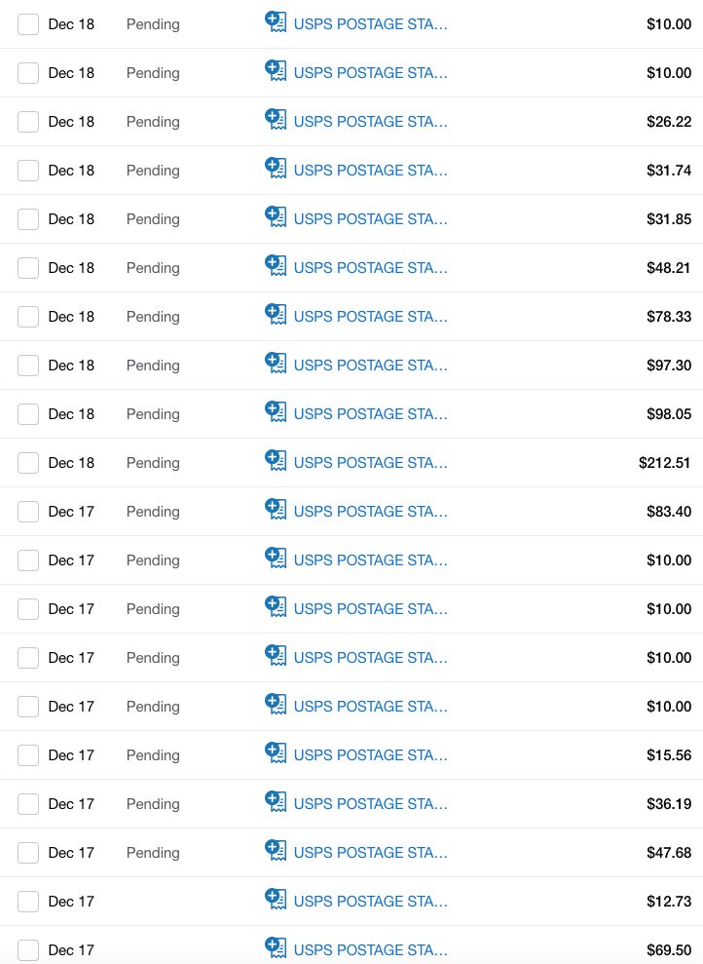
Task: Click the add-receipt icon for the $26.22 transaction
Action: [x=276, y=119]
